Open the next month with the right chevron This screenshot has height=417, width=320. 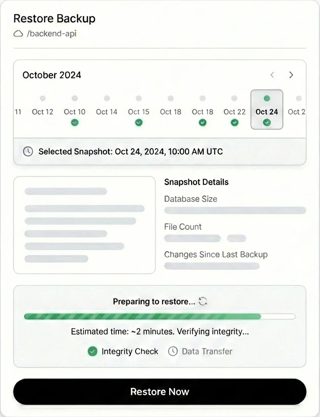291,75
